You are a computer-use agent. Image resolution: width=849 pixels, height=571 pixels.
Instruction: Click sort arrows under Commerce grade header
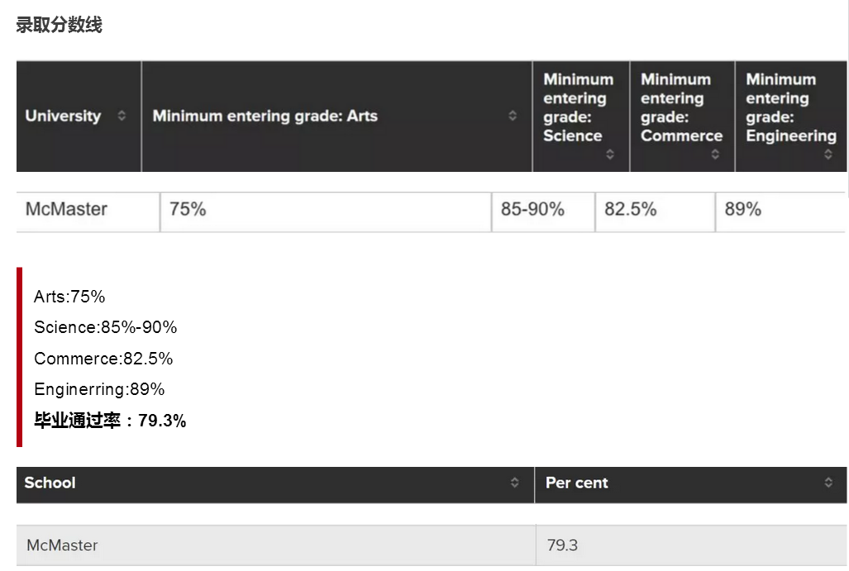coord(715,154)
